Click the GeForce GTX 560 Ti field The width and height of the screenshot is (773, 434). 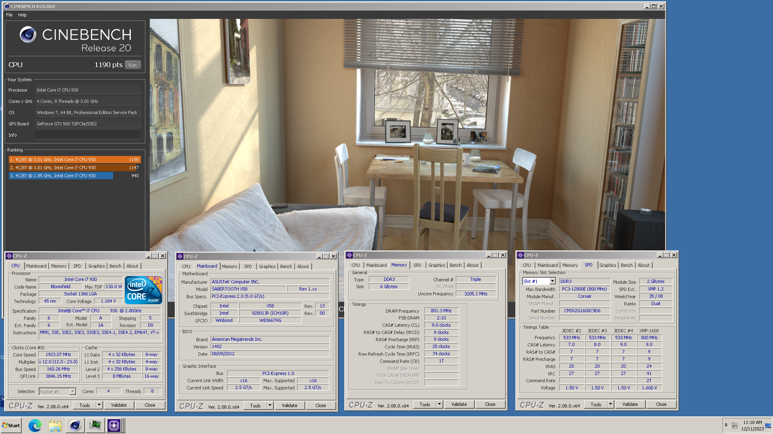tap(88, 124)
